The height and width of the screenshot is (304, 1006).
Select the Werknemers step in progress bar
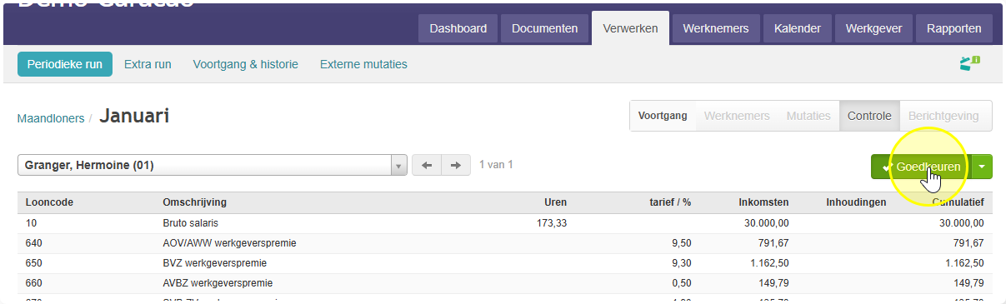737,116
